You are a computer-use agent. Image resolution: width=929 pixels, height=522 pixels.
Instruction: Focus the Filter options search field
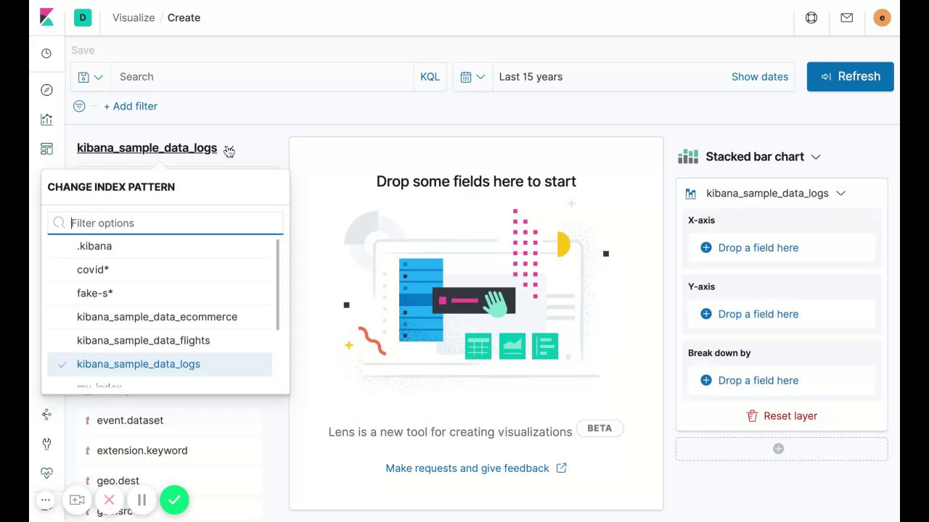(165, 223)
